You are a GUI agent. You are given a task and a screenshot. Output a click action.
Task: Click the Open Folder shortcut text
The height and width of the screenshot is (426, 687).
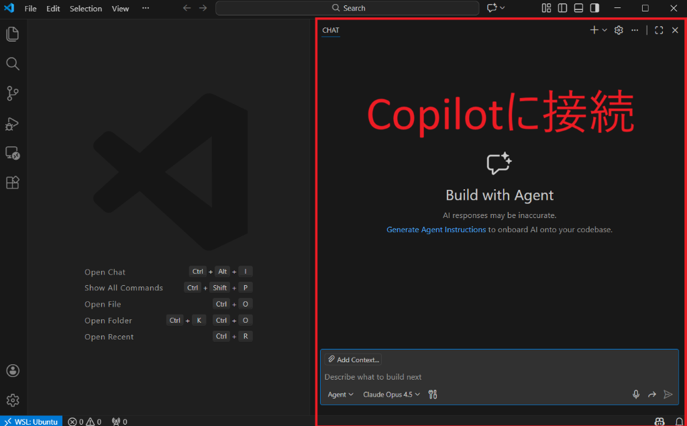108,321
